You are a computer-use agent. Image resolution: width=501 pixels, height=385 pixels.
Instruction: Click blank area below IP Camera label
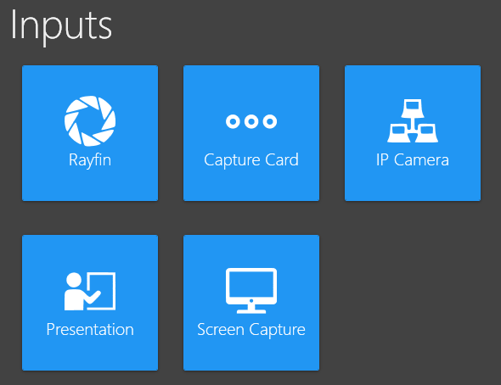pos(413,185)
